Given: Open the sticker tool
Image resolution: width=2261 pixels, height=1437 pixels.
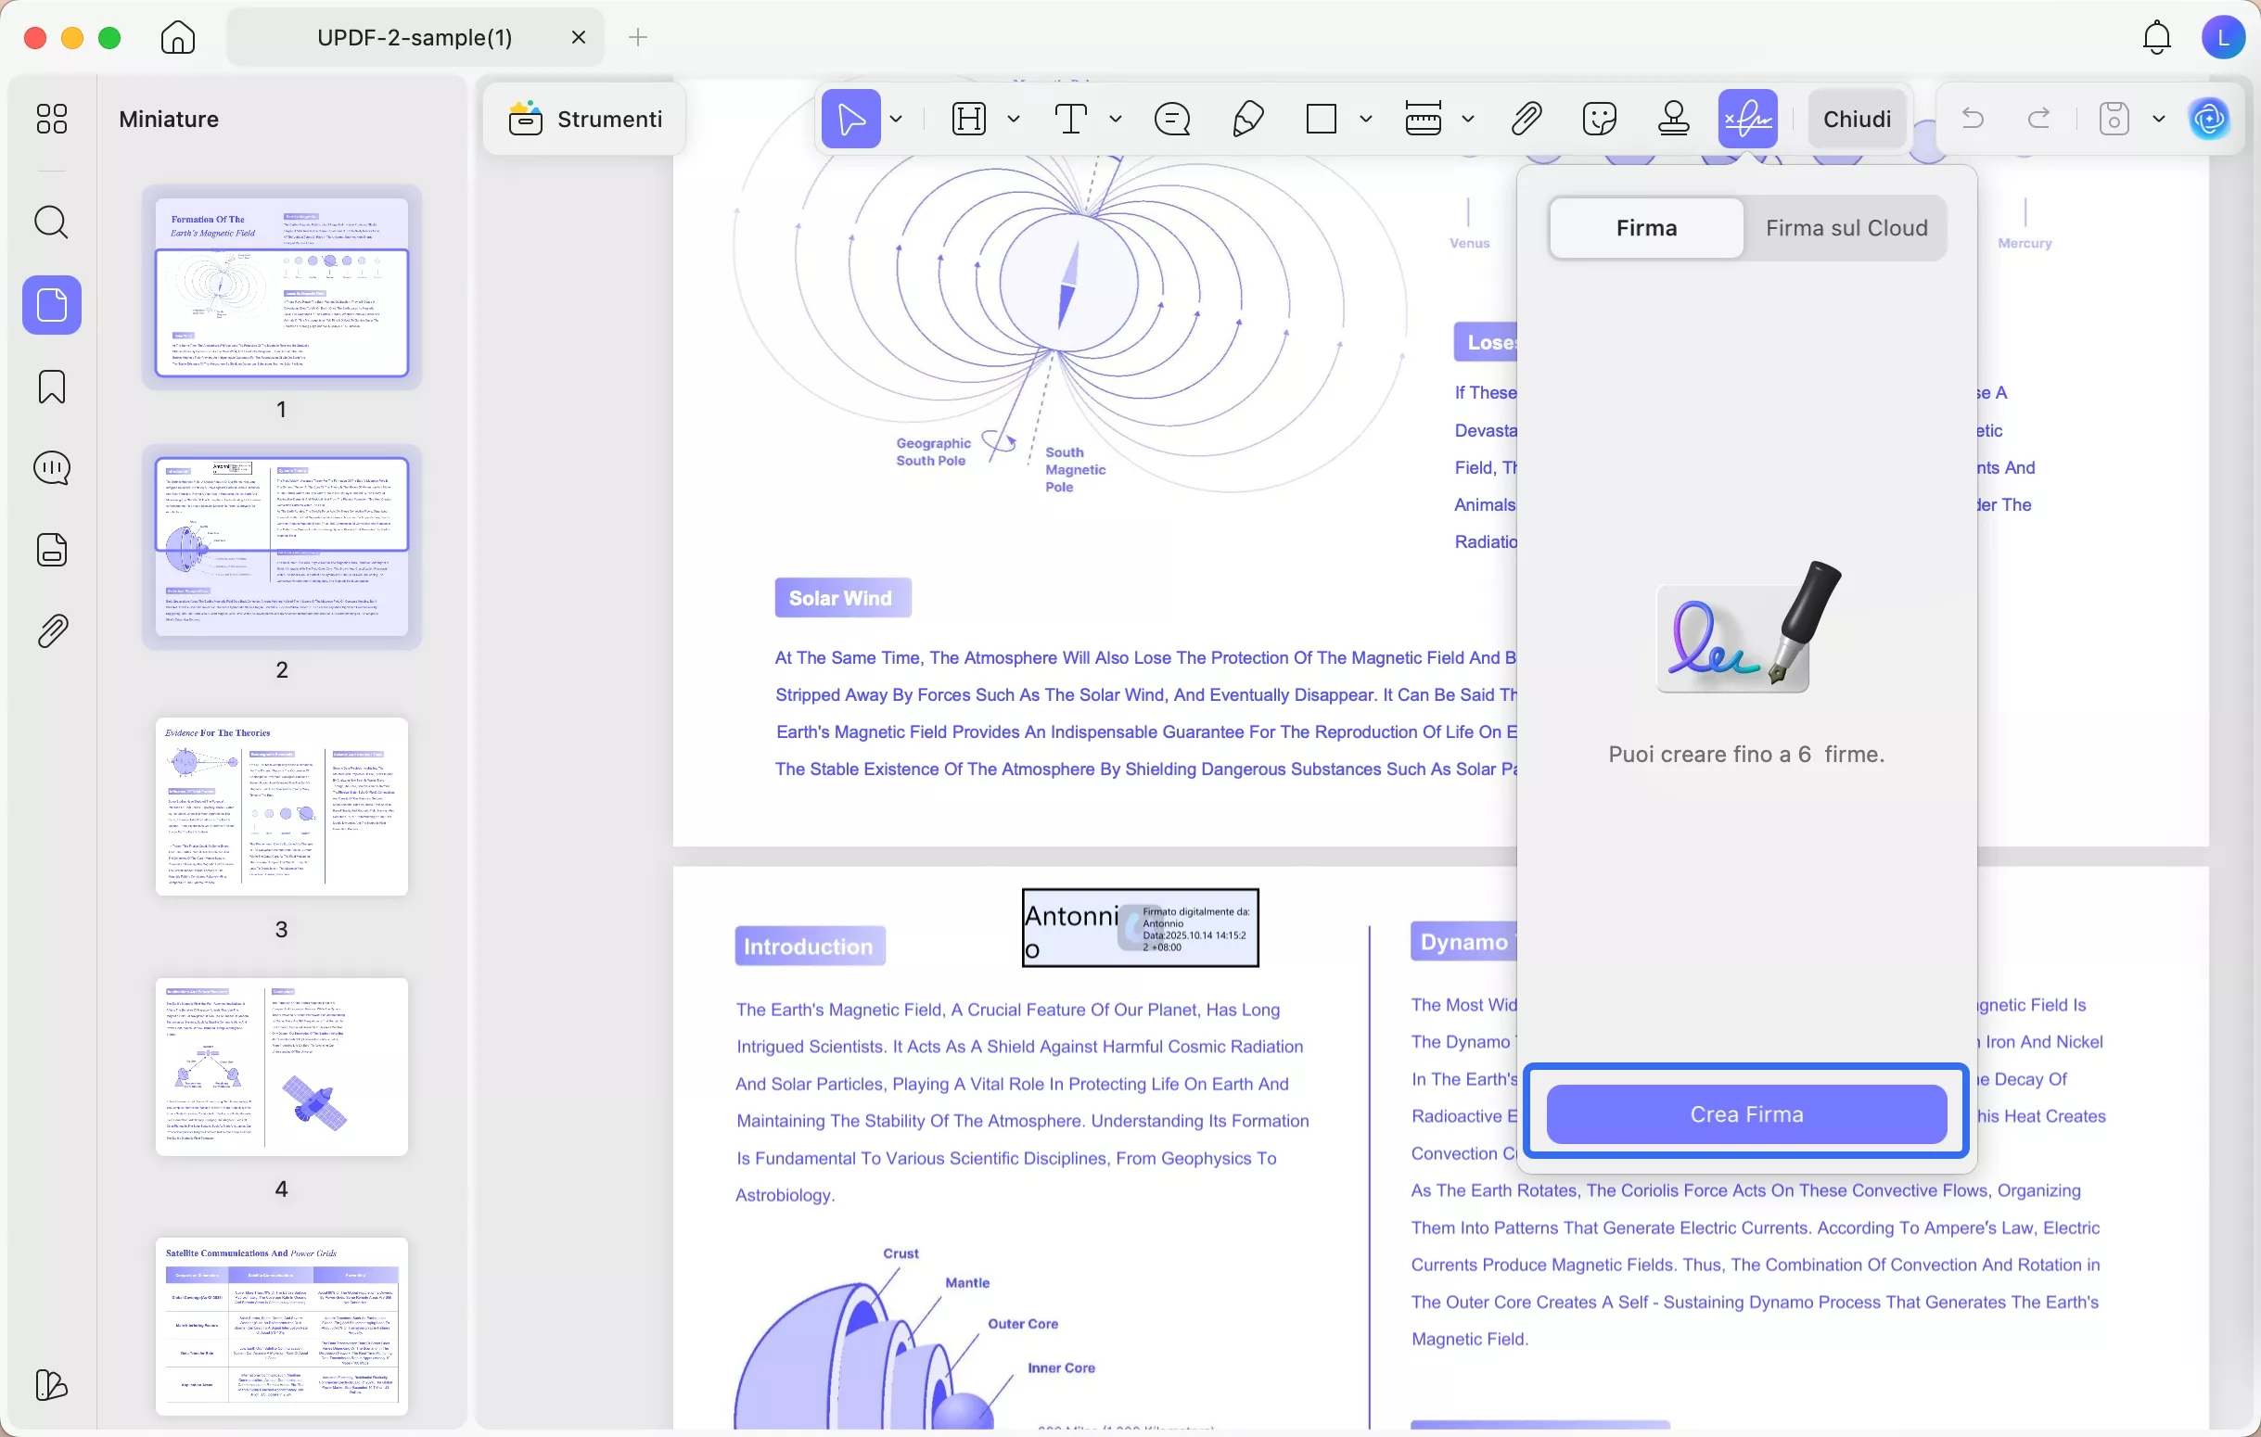Looking at the screenshot, I should pyautogui.click(x=1599, y=120).
